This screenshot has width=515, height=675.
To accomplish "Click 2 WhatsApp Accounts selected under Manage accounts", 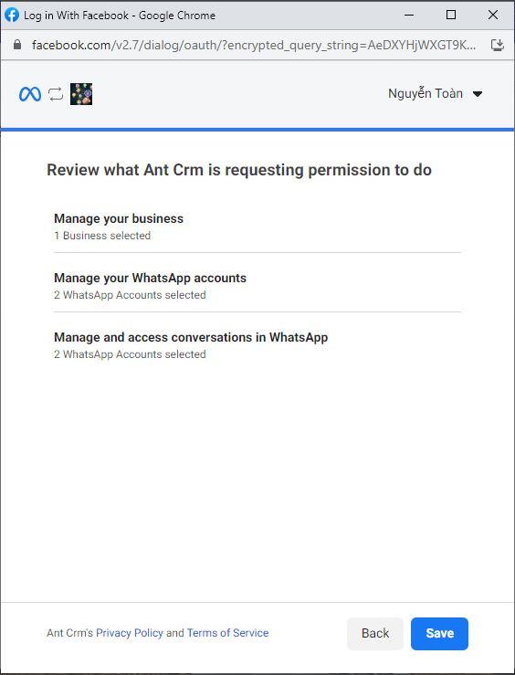I will 130,295.
